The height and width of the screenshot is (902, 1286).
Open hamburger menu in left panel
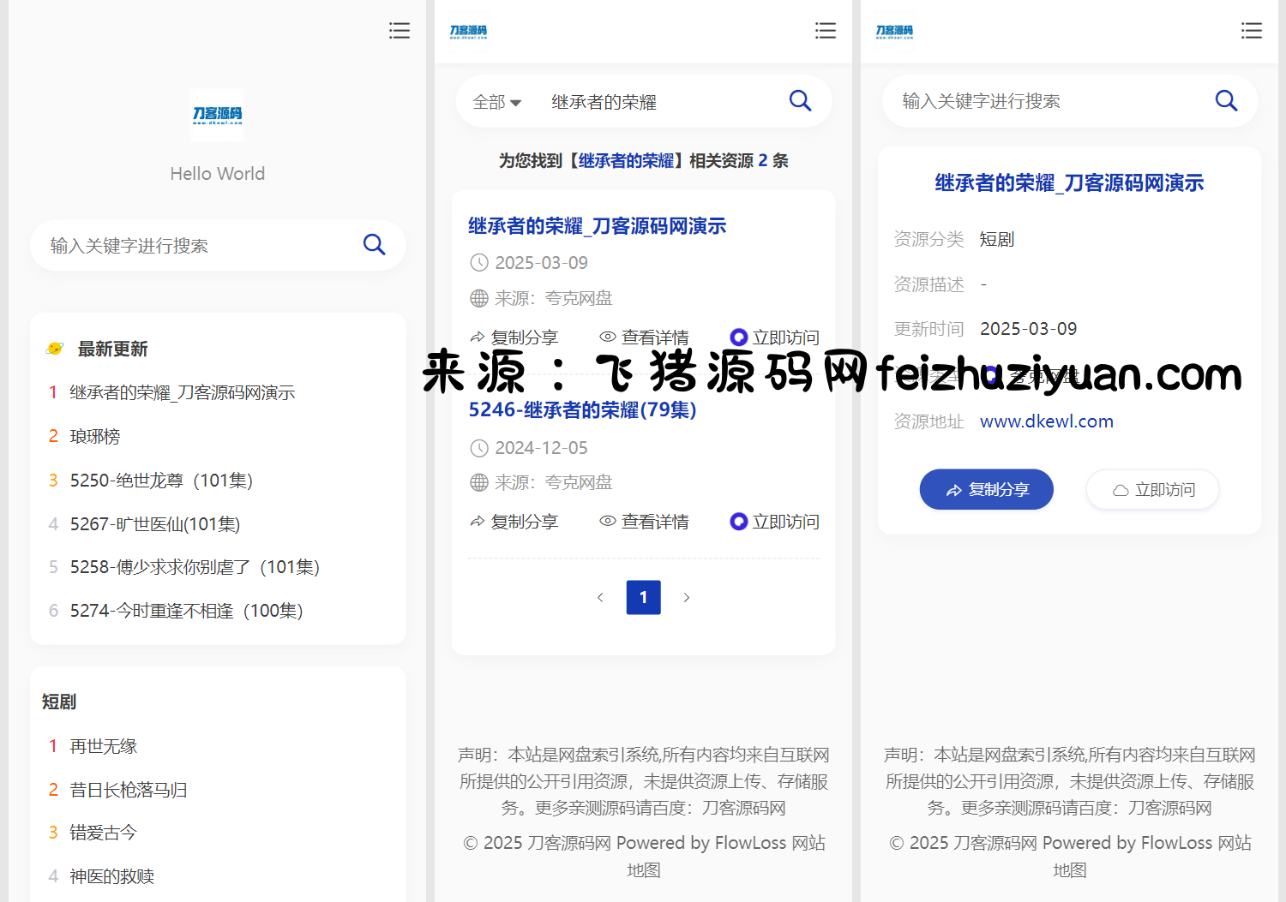399,31
